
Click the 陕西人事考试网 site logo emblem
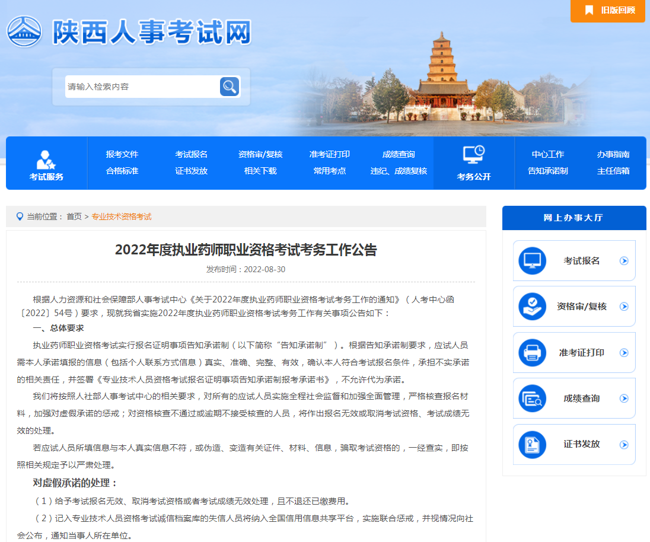click(x=24, y=31)
